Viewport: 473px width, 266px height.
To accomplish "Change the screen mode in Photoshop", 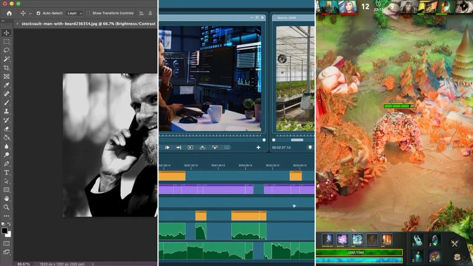I will (x=7, y=252).
